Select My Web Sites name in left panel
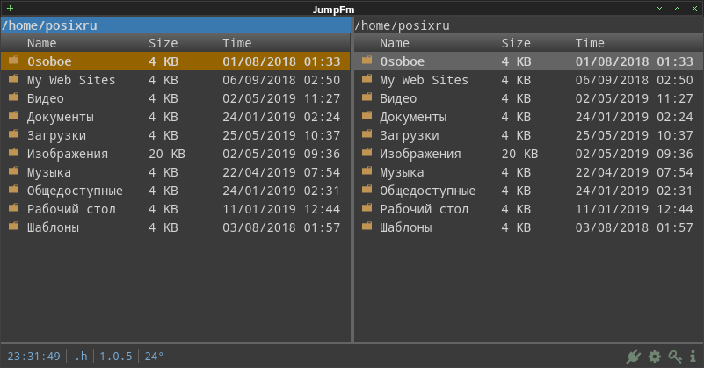 coord(71,80)
